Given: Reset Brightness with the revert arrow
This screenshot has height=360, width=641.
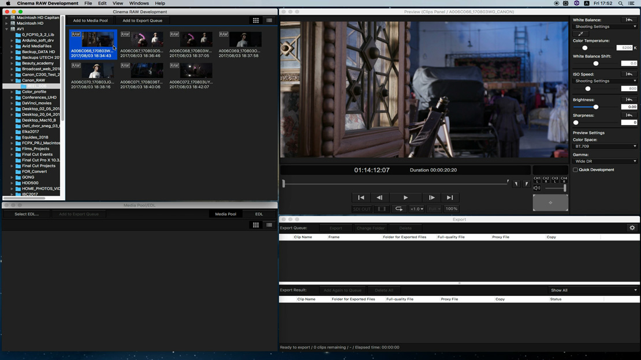Looking at the screenshot, I should pos(629,100).
